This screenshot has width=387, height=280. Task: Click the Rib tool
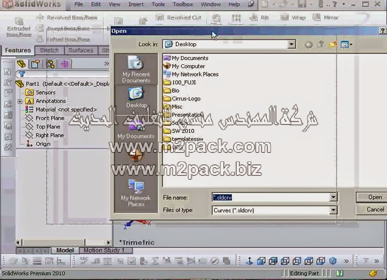pos(259,17)
